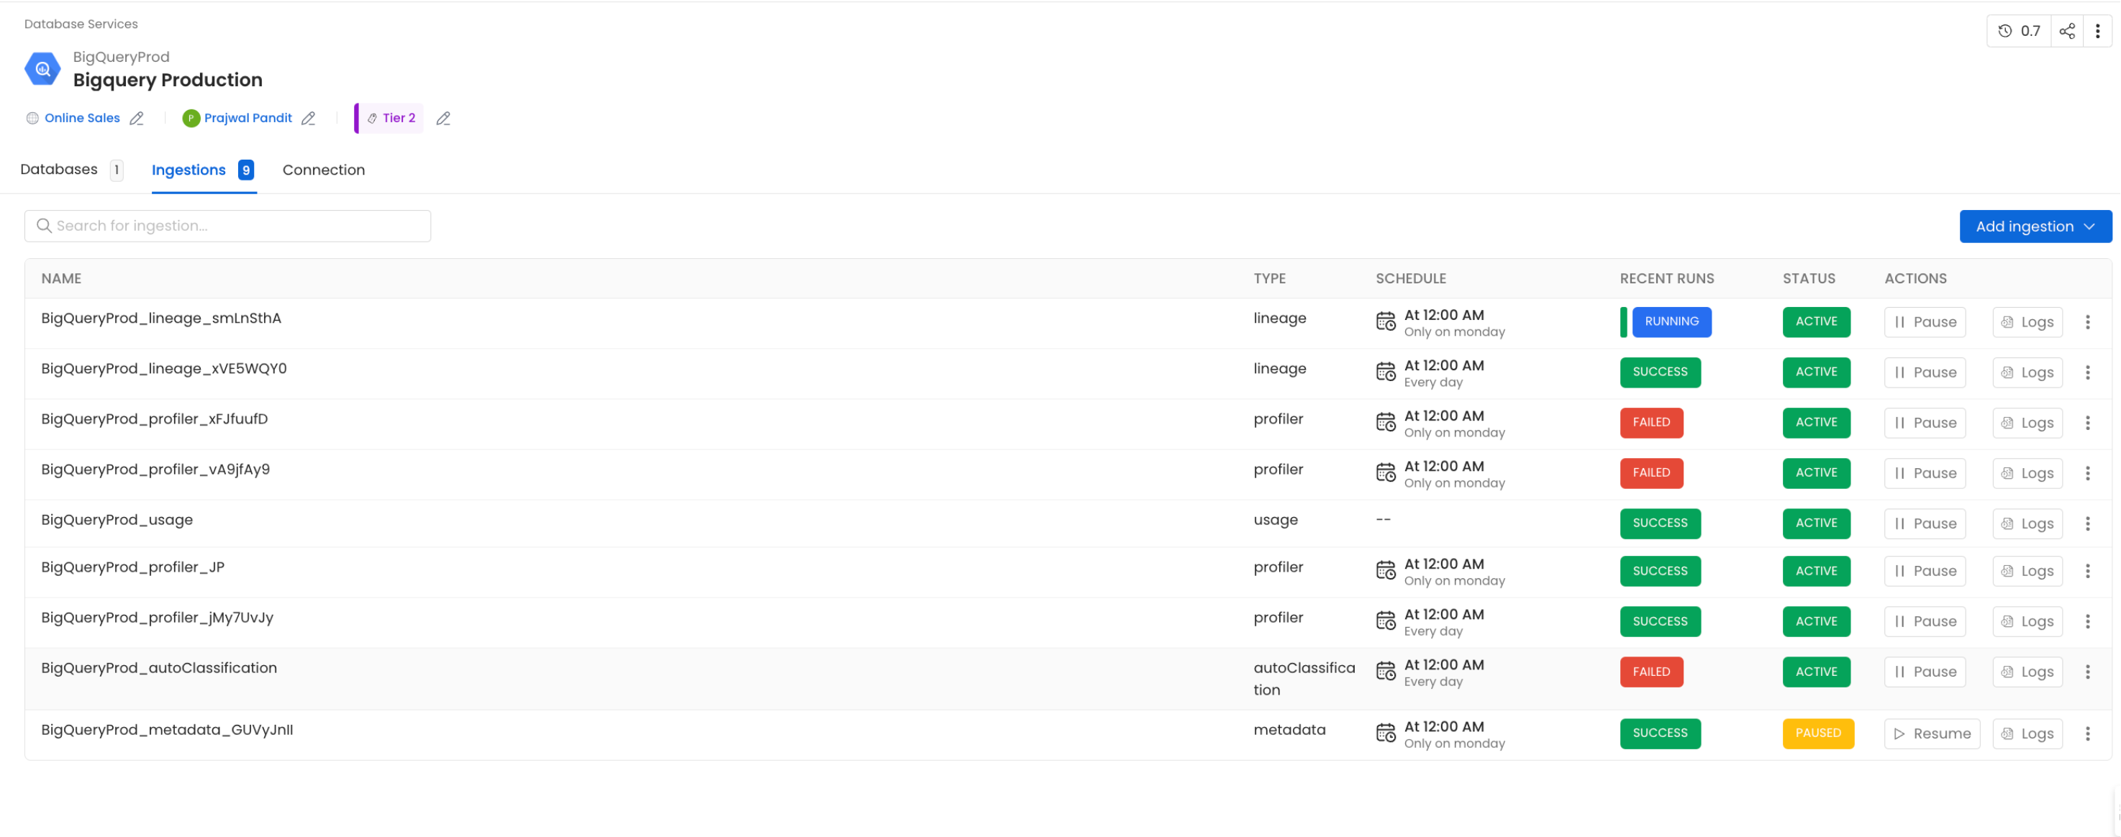Image resolution: width=2121 pixels, height=837 pixels.
Task: Edit the Online Sales domain pencil icon
Action: 137,119
